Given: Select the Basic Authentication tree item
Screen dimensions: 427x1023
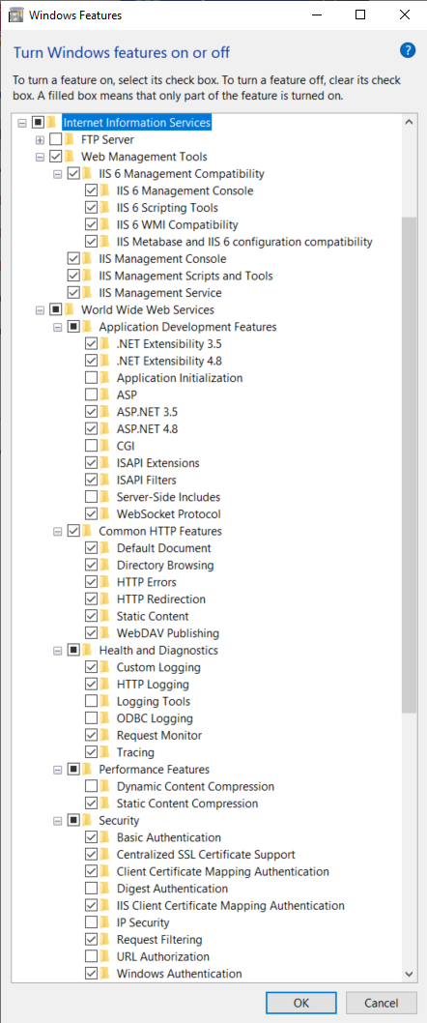Looking at the screenshot, I should tap(169, 837).
